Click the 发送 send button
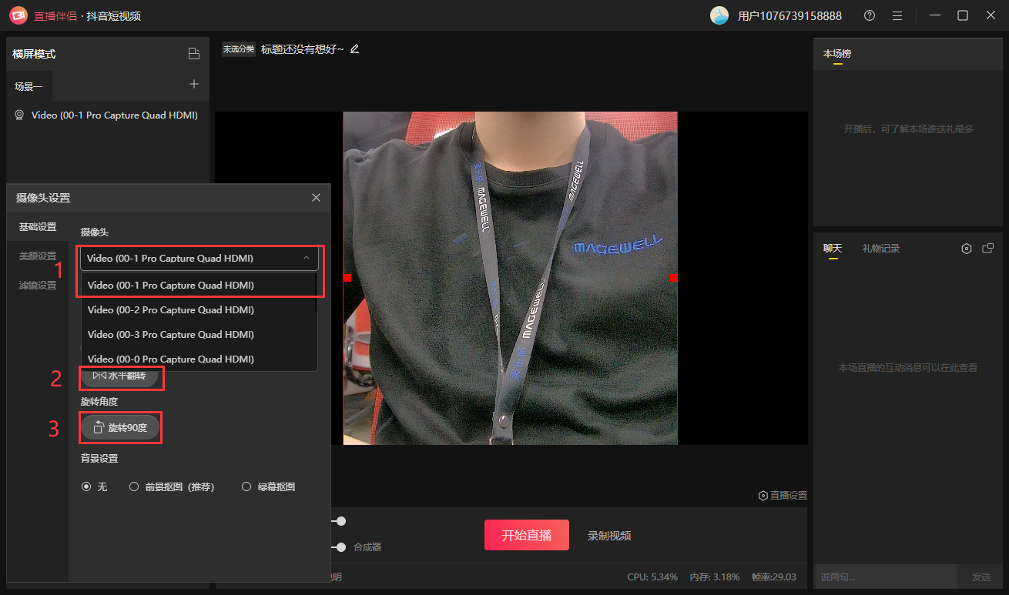This screenshot has width=1009, height=595. click(981, 577)
